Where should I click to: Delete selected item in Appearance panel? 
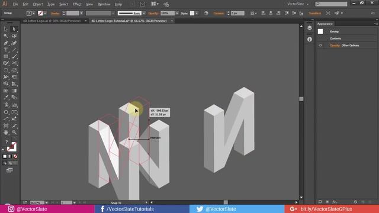click(x=370, y=202)
